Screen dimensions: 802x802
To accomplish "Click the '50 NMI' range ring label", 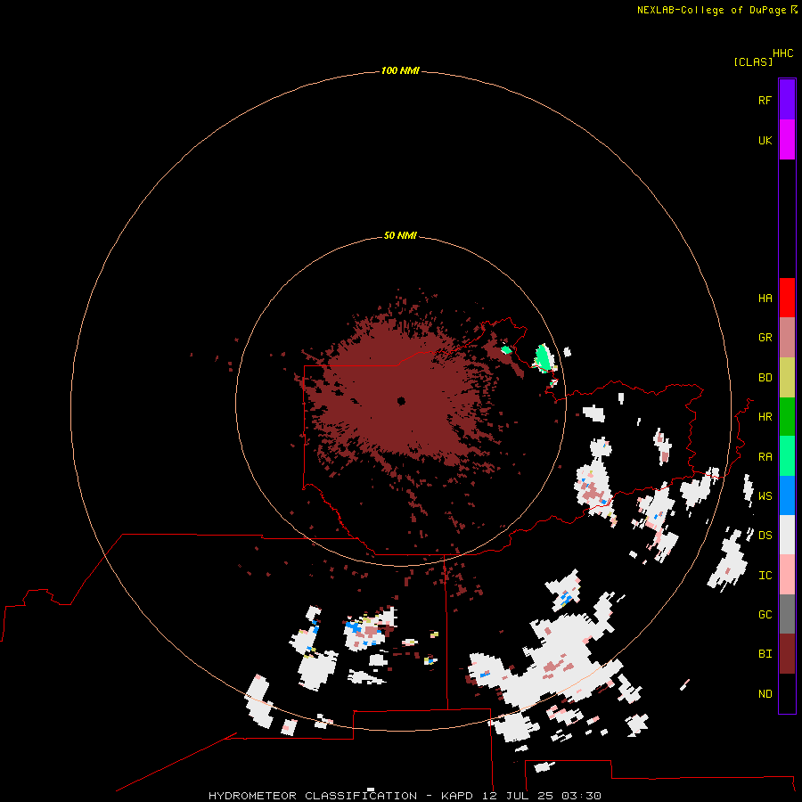I will 400,235.
